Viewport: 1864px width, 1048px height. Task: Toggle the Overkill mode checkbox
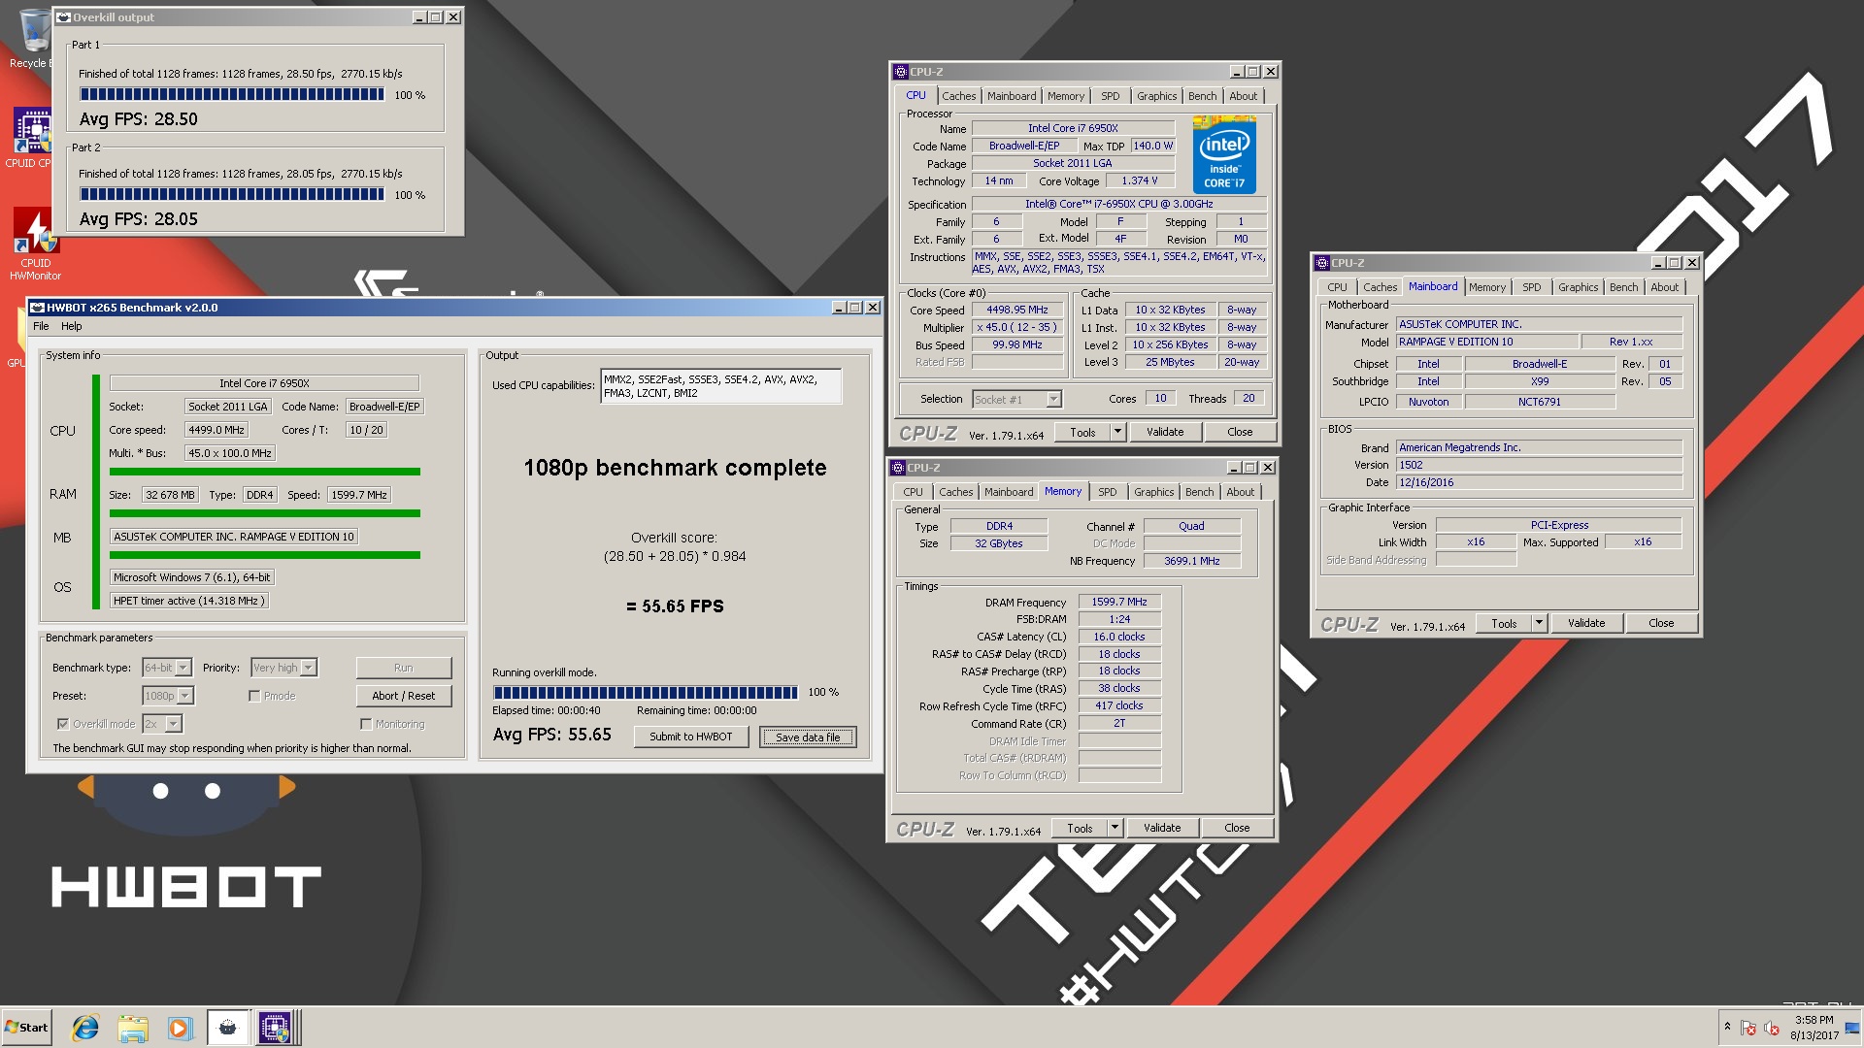pos(63,724)
